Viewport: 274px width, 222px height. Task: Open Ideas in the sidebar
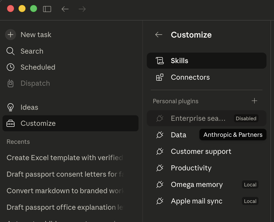71,107
